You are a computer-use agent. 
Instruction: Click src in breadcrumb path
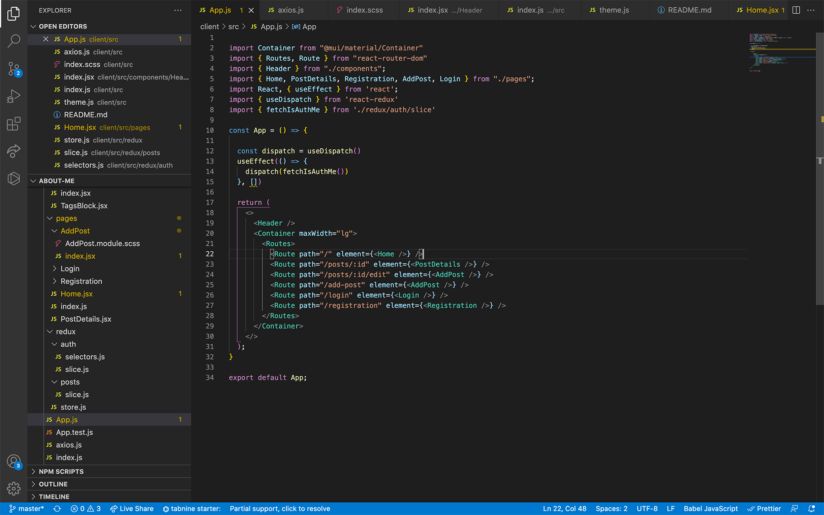pyautogui.click(x=233, y=27)
